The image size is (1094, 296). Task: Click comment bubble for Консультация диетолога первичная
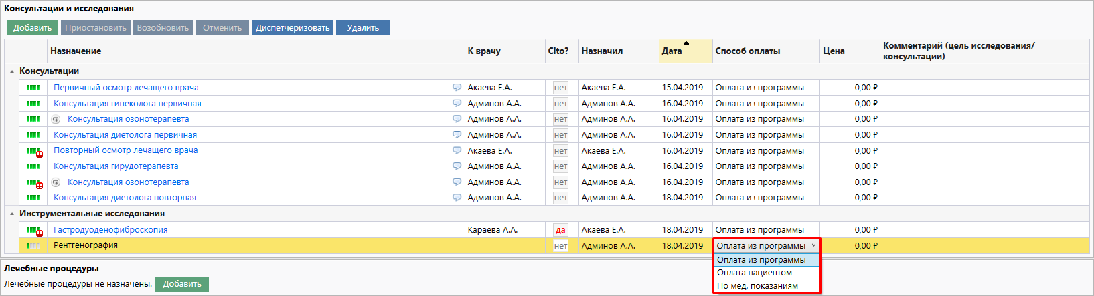pyautogui.click(x=457, y=134)
